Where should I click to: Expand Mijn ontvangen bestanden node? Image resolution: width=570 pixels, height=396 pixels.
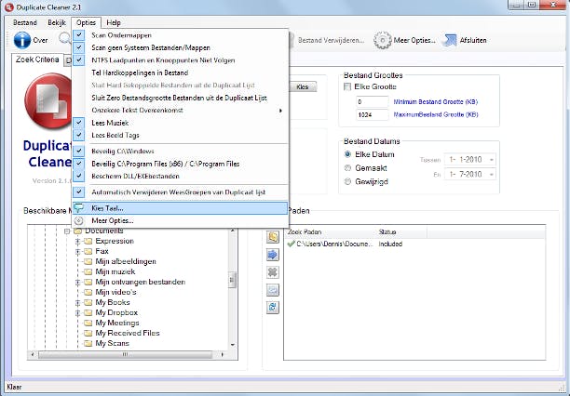(77, 282)
